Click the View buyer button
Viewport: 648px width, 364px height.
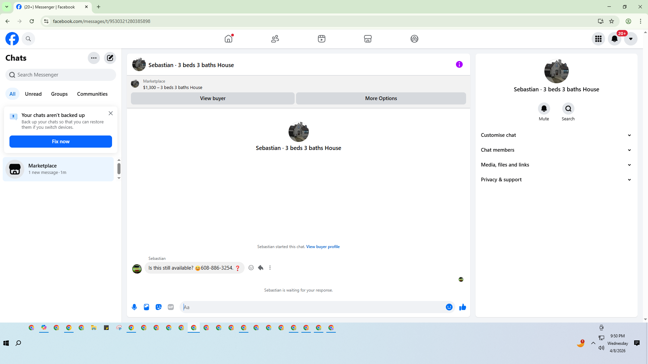click(x=213, y=98)
